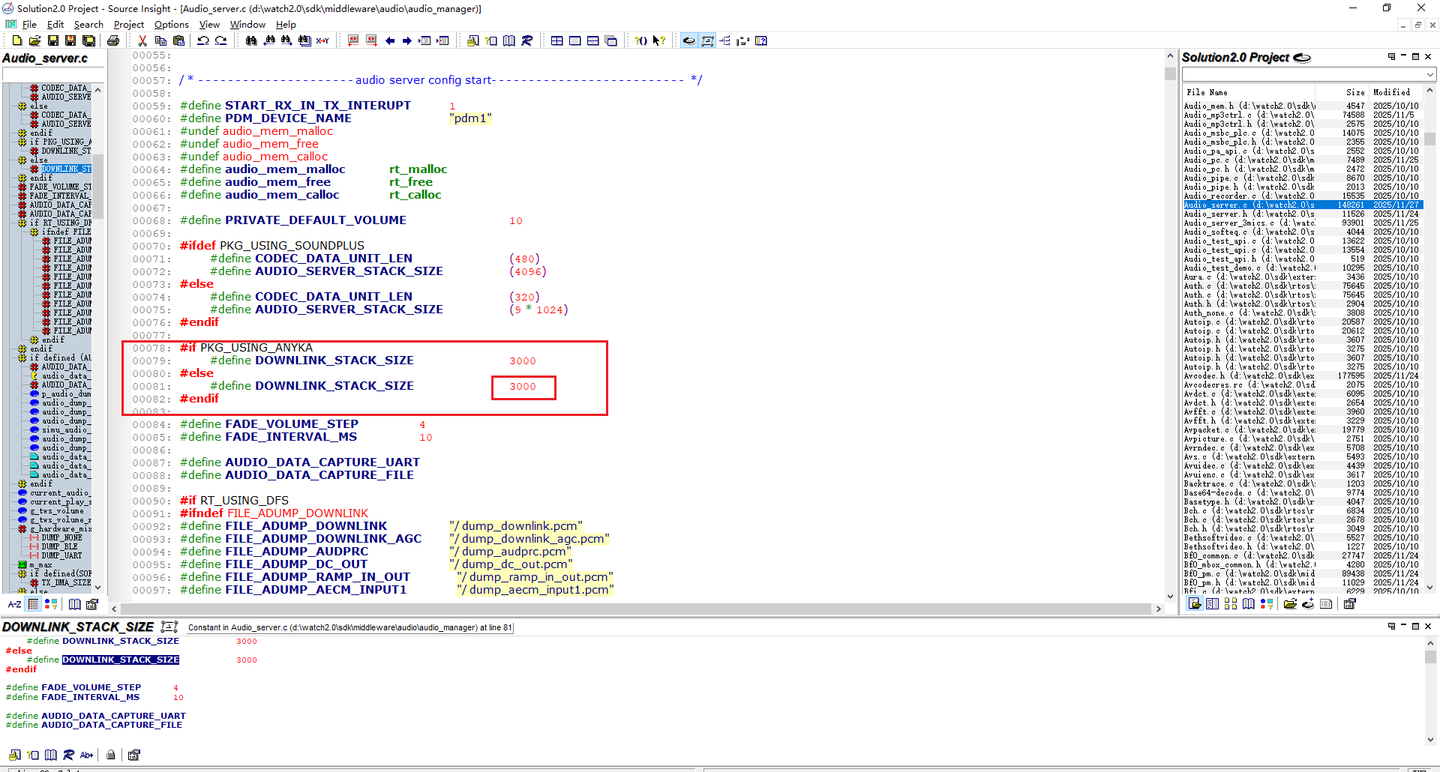Click the Cut scissors icon

[142, 41]
